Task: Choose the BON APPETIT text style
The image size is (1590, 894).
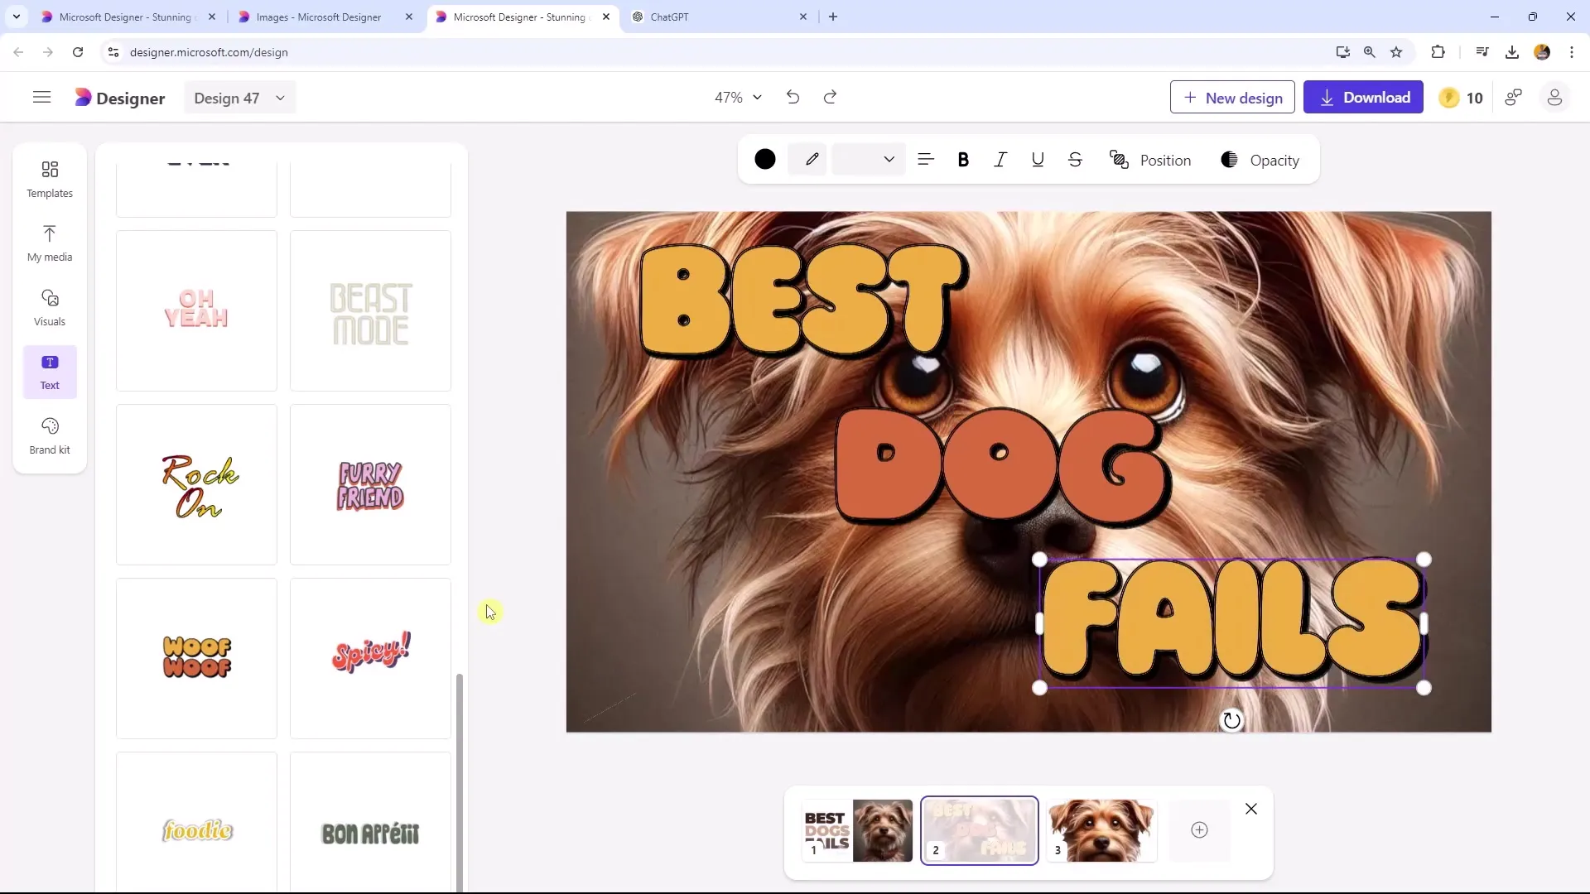Action: [370, 823]
